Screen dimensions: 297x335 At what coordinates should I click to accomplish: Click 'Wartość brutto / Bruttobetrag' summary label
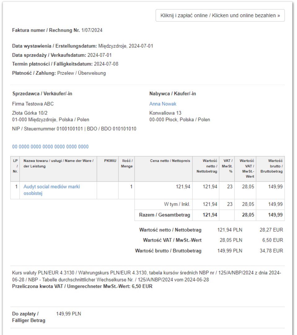click(x=168, y=251)
